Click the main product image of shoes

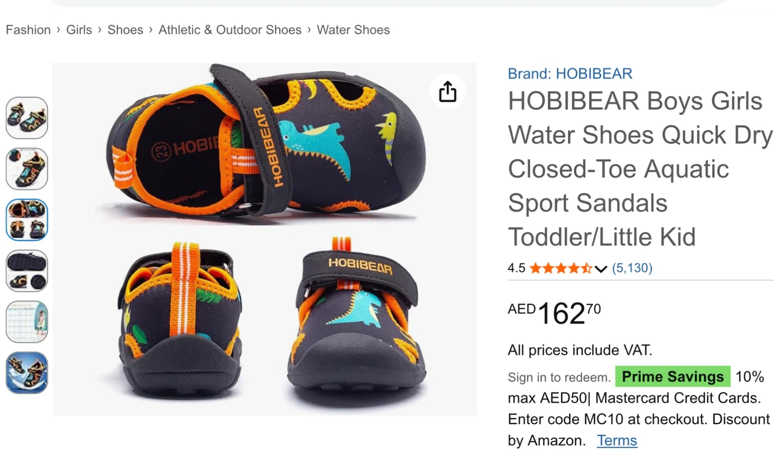point(264,239)
